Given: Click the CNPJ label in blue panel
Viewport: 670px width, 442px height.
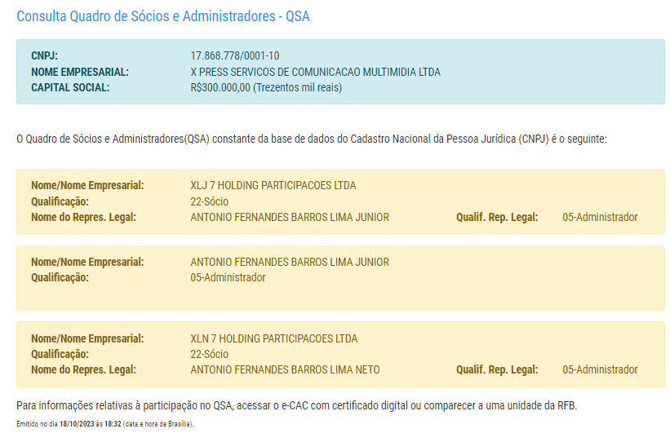Looking at the screenshot, I should tap(44, 56).
